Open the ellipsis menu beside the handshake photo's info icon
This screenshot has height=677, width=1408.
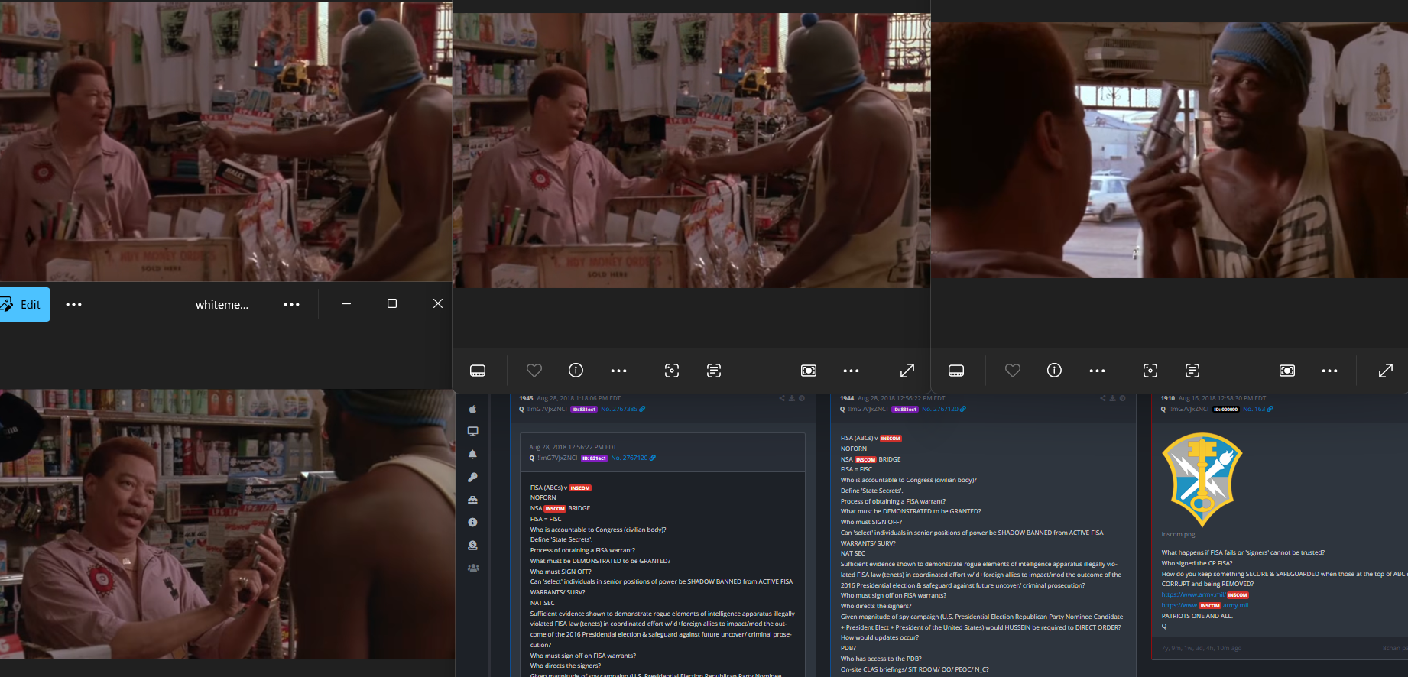(618, 371)
